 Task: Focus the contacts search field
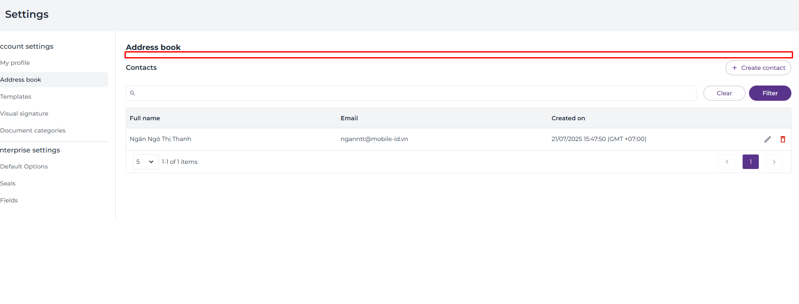point(411,93)
